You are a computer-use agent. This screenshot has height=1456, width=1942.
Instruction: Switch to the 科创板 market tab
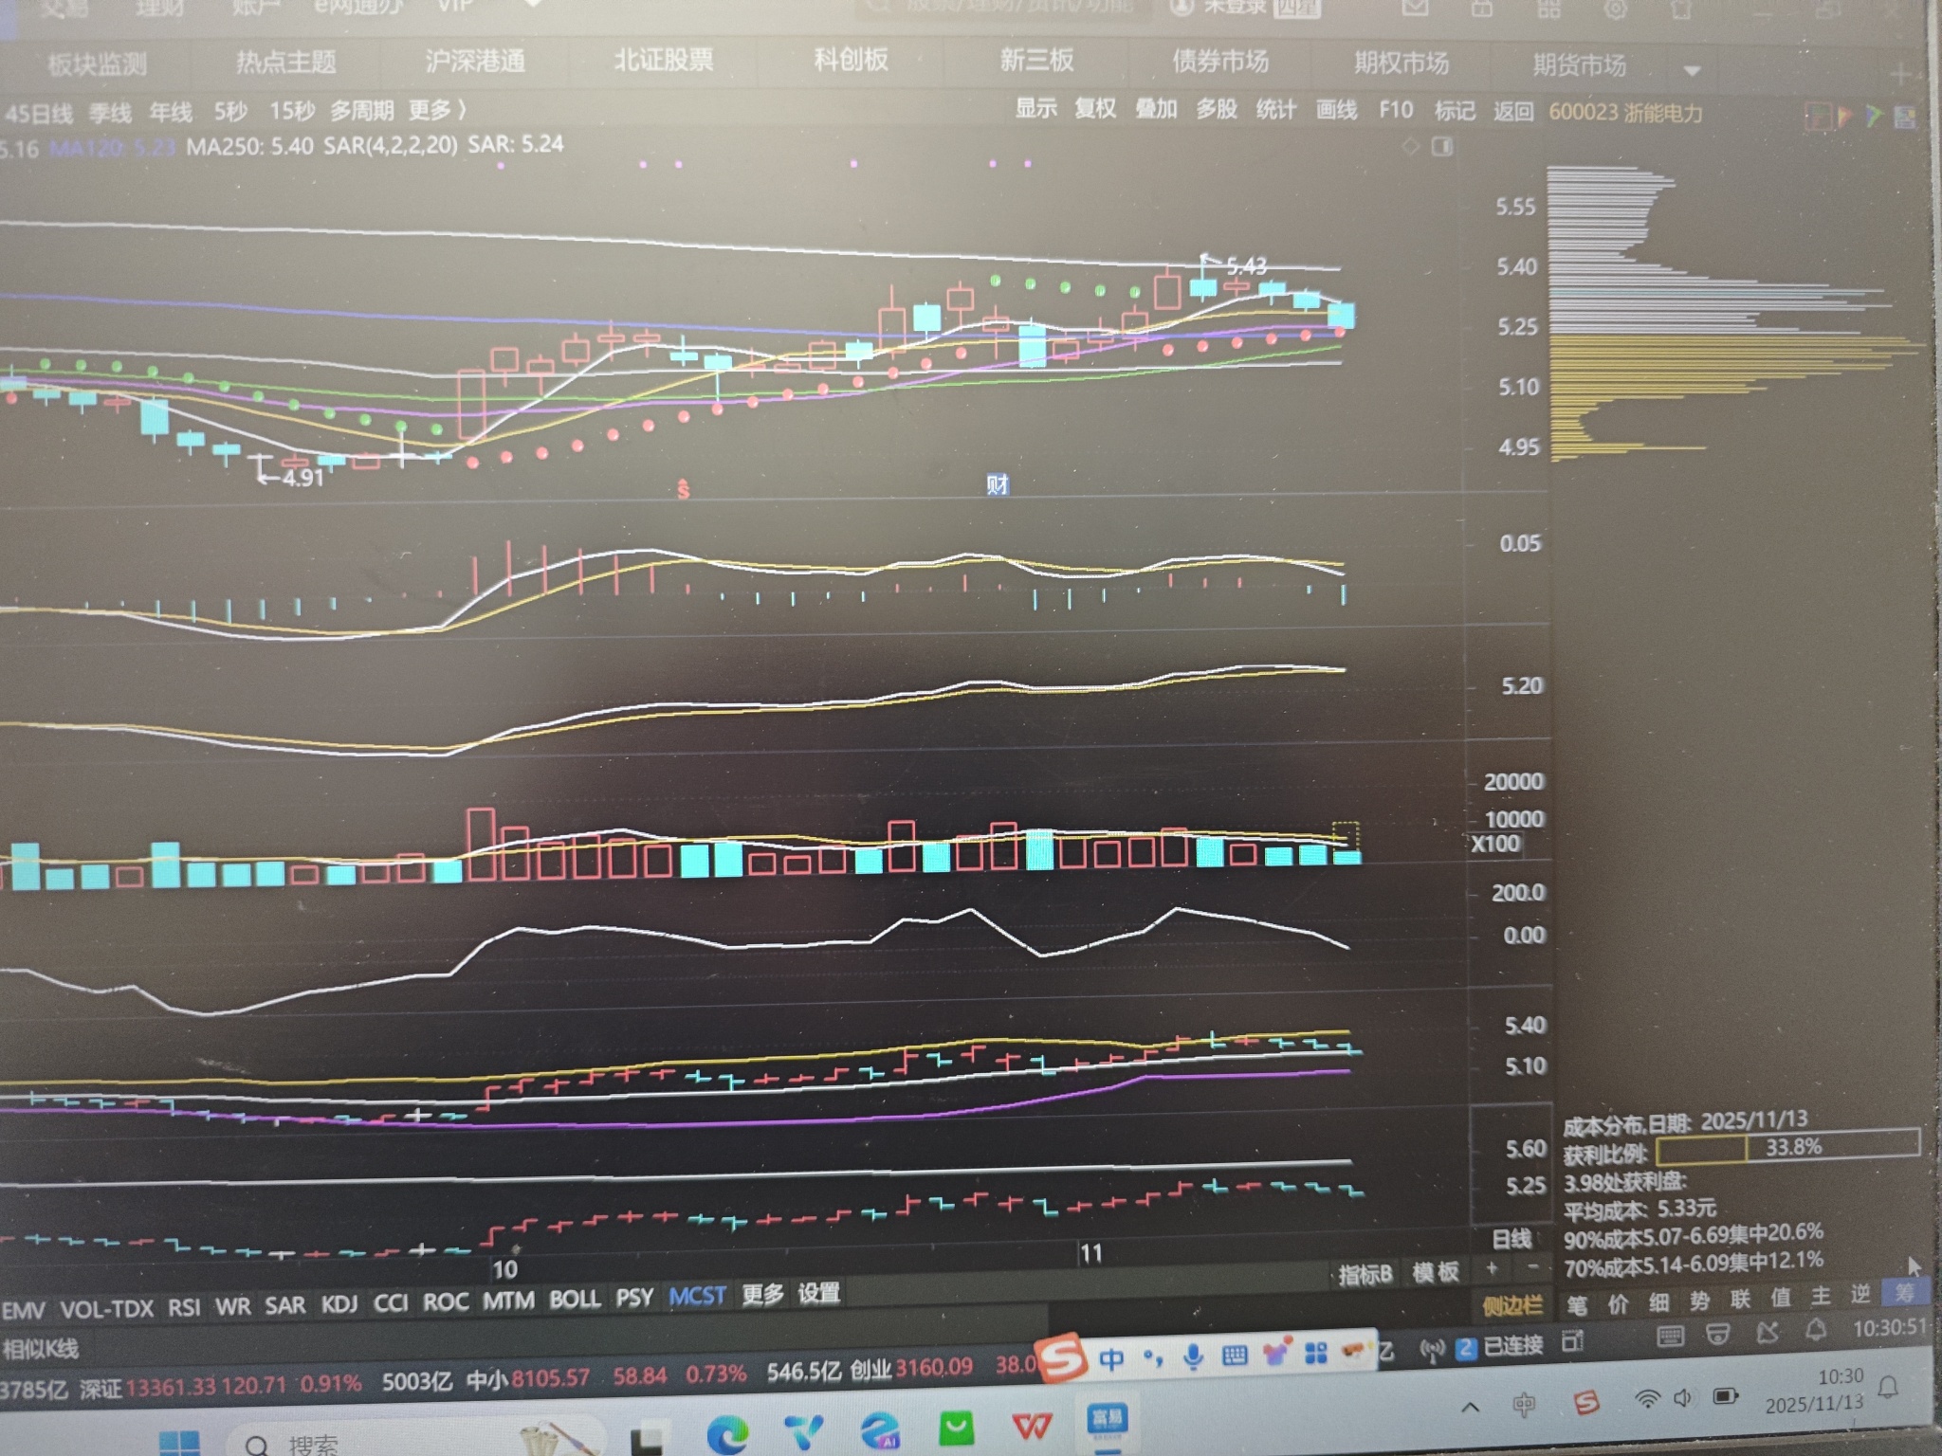[x=851, y=60]
